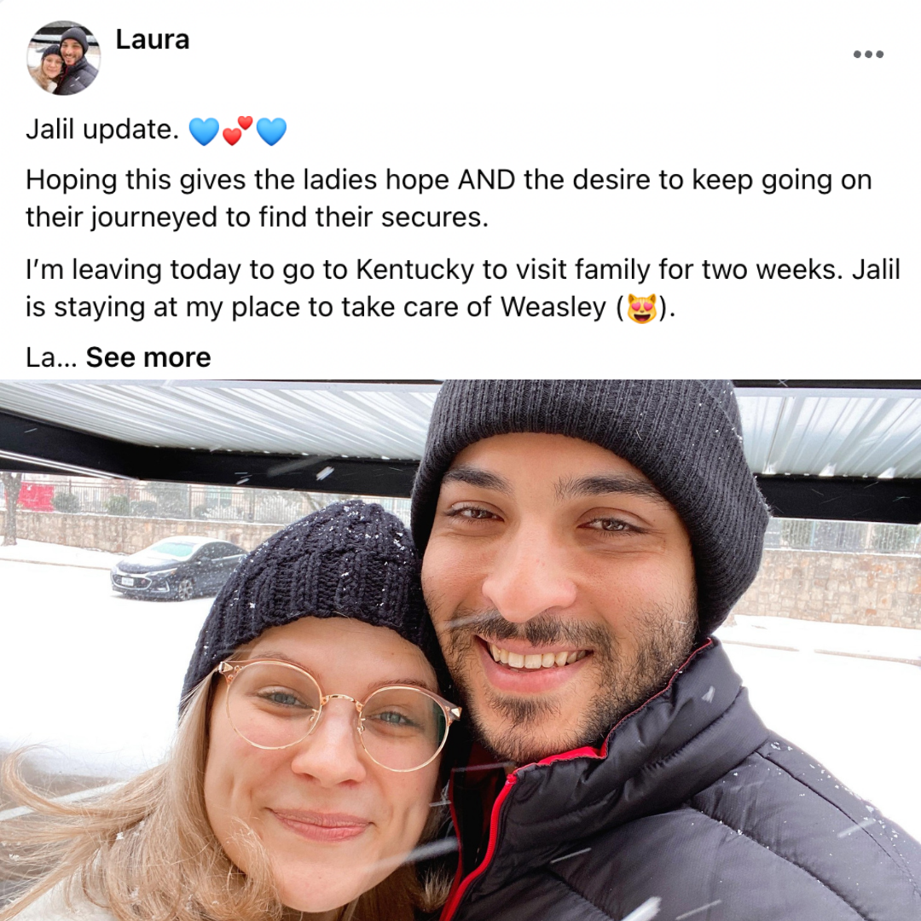Click the second blue heart emoji
The image size is (921, 921).
point(271,131)
